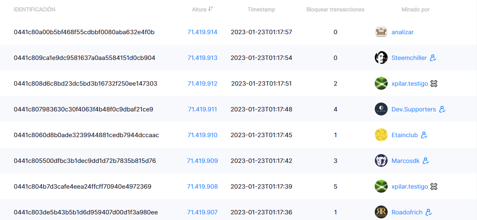
Task: Sort by Altura using the sort icon
Action: [x=211, y=9]
